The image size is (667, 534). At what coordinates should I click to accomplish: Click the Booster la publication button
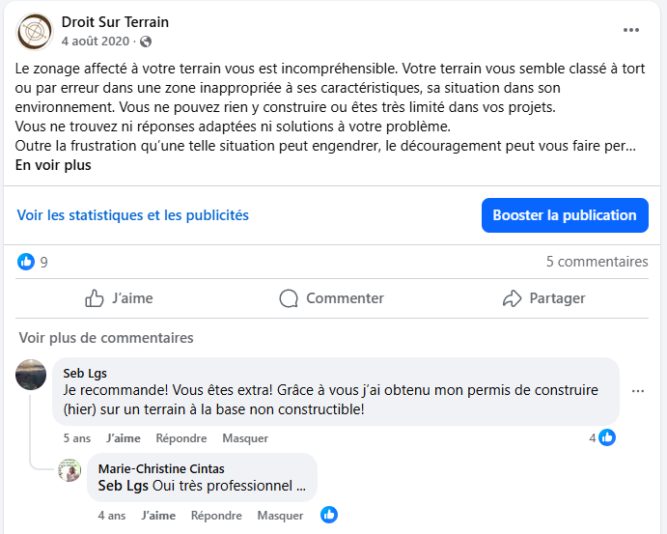pyautogui.click(x=565, y=215)
